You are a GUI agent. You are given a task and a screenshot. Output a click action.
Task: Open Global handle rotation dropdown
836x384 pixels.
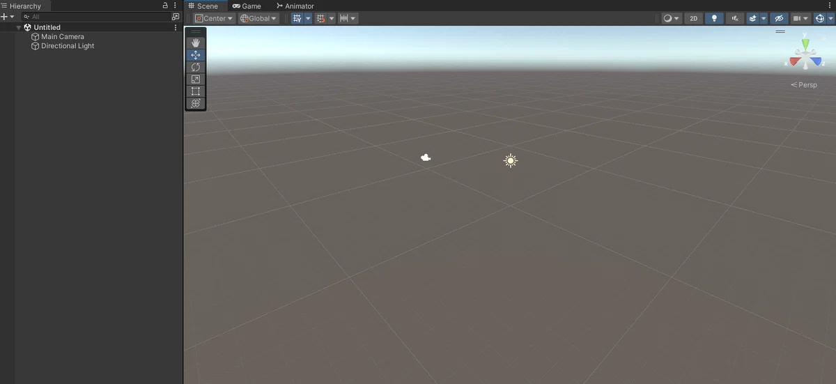pyautogui.click(x=258, y=18)
